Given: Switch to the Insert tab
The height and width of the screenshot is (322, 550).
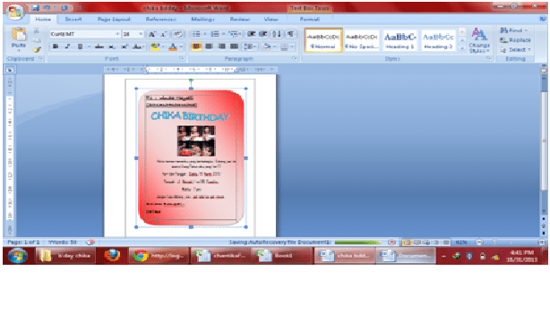Looking at the screenshot, I should tap(73, 20).
